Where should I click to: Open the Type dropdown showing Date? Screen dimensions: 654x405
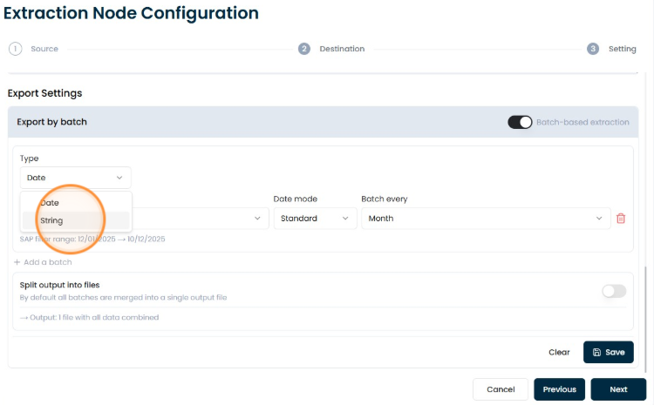click(76, 178)
